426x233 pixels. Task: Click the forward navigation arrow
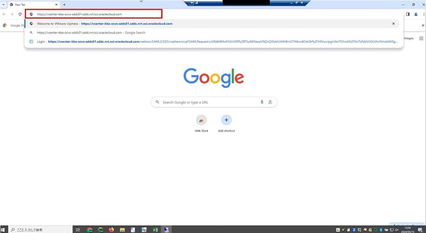coord(12,14)
